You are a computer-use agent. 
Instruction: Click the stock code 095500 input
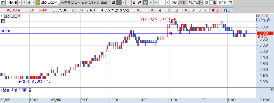coord(11,3)
